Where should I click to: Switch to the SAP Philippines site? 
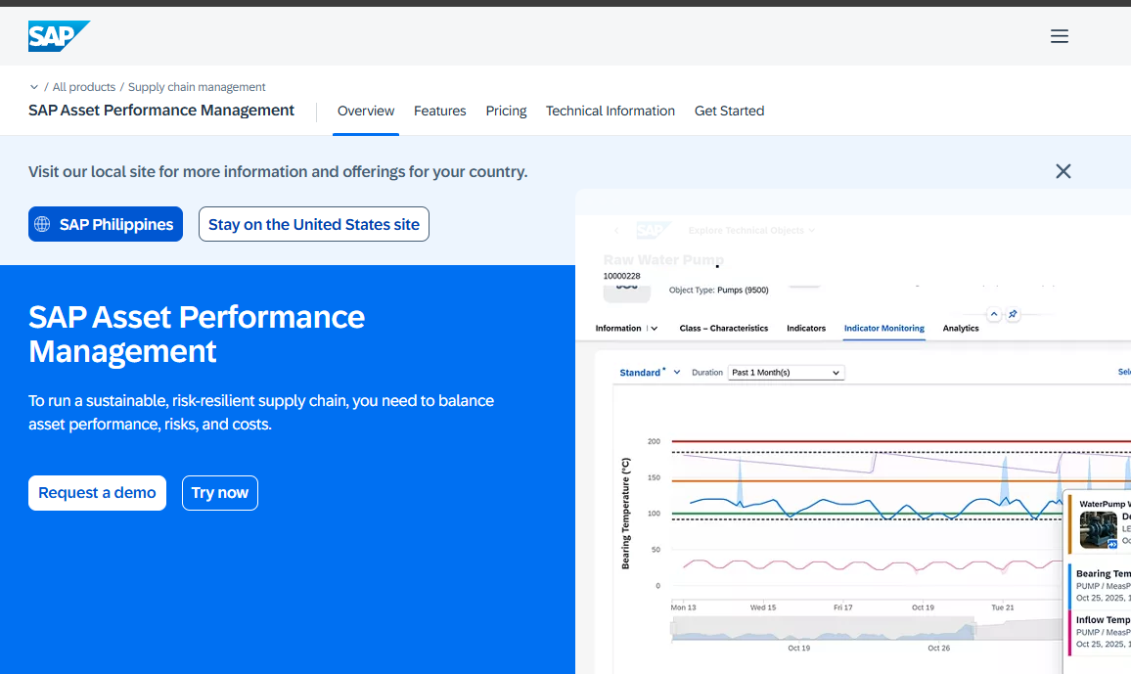pyautogui.click(x=106, y=224)
